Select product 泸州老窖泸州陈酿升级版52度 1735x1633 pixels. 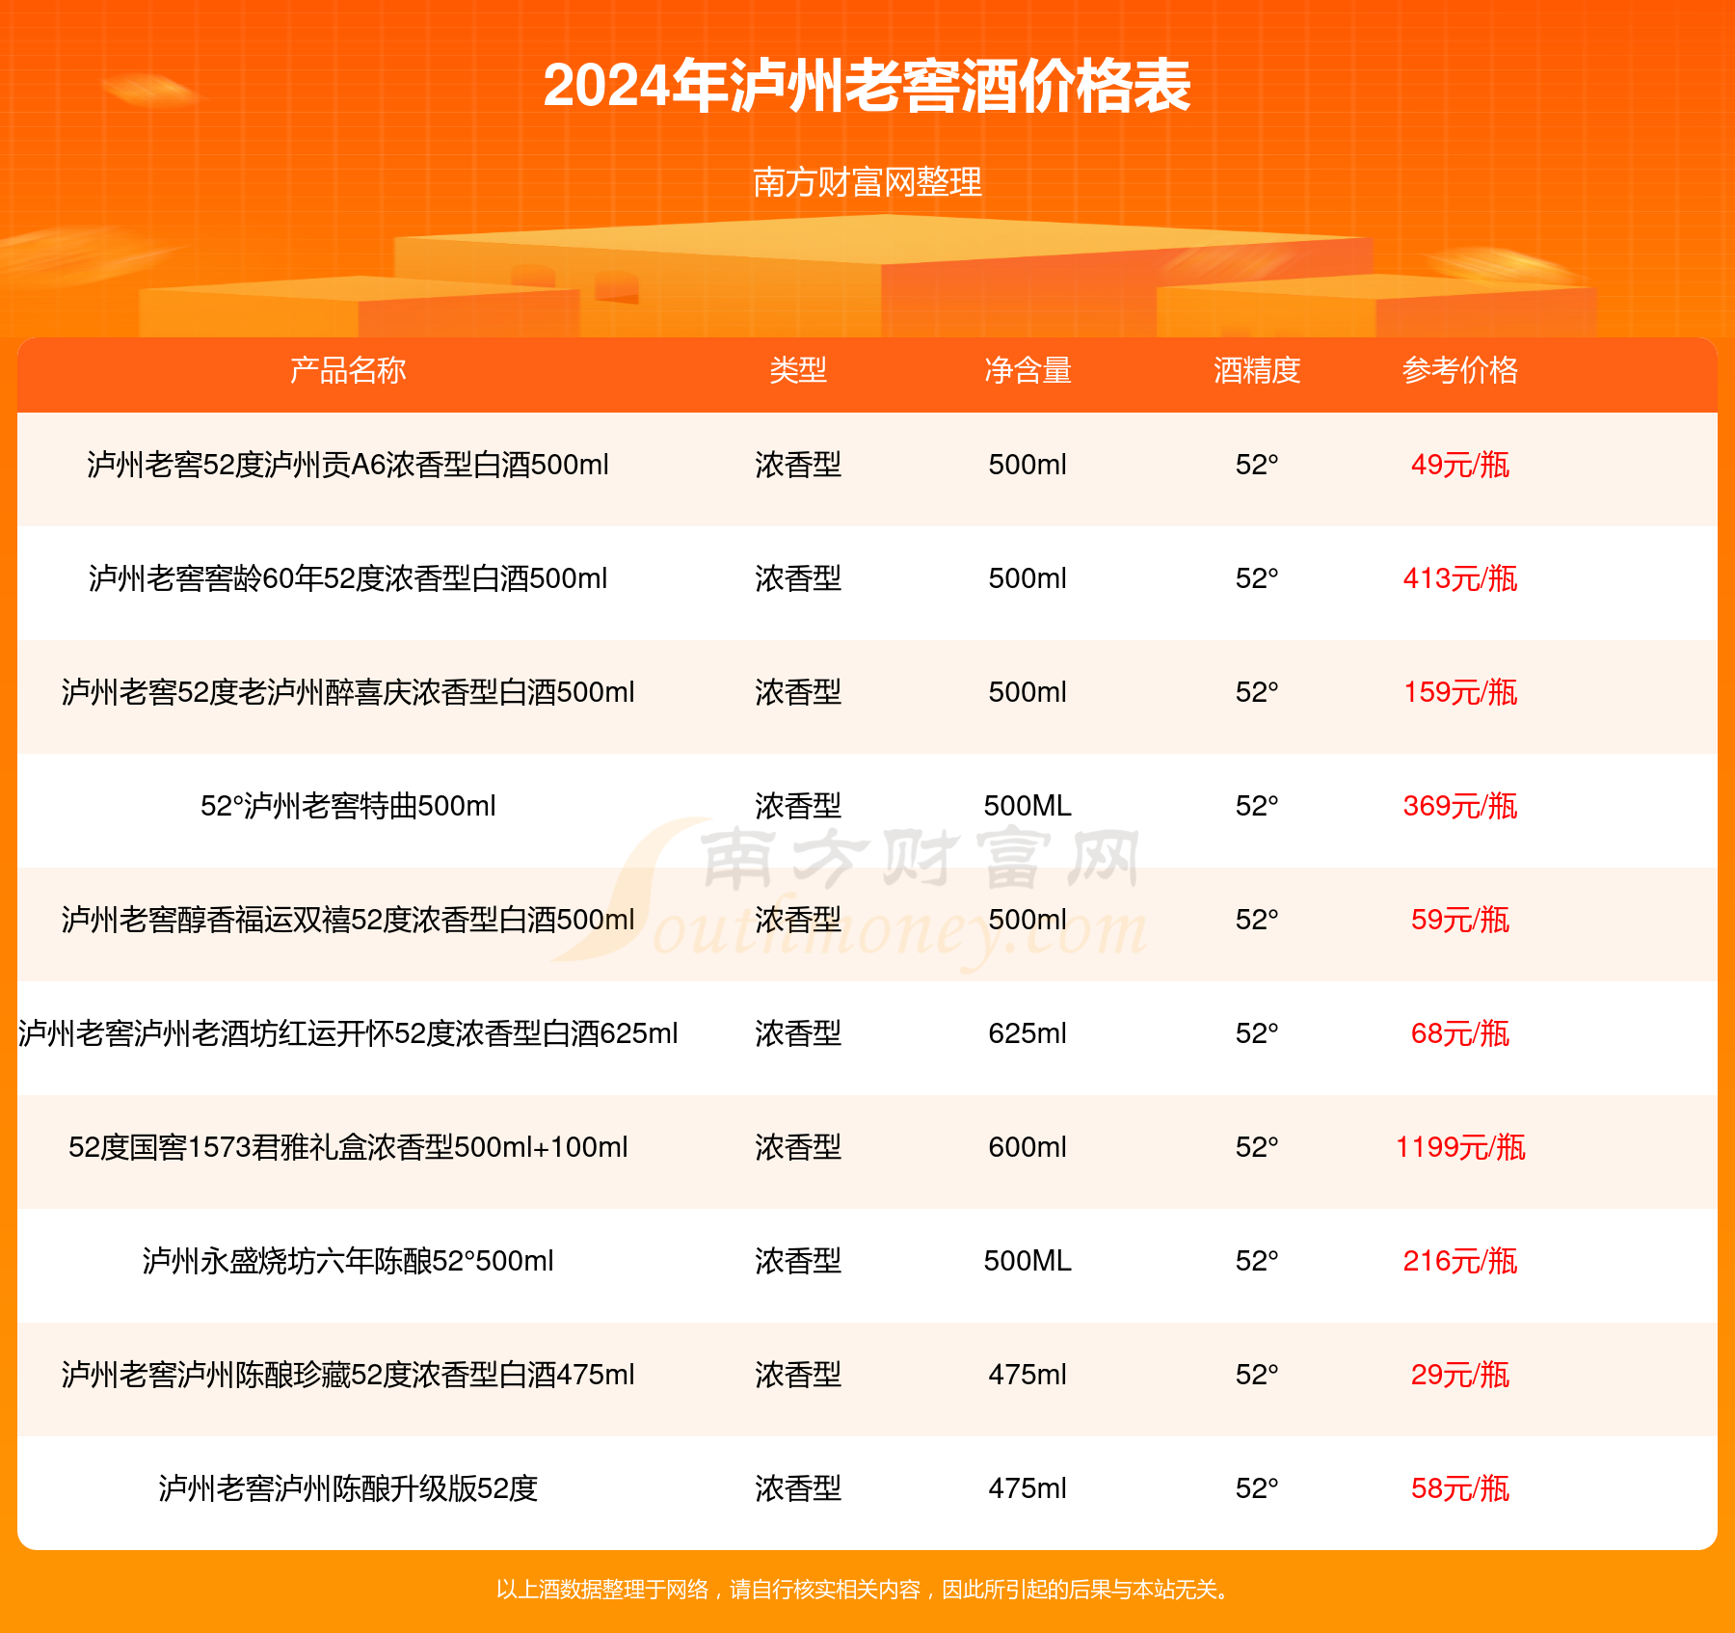click(x=348, y=1488)
